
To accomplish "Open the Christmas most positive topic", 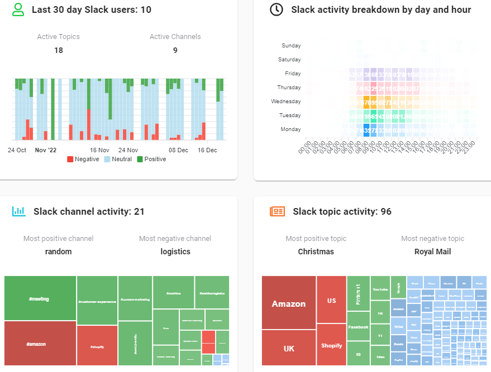I will tap(316, 251).
